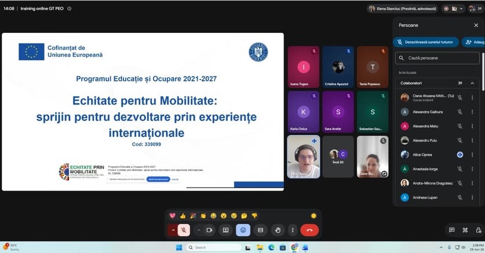485x253 pixels.
Task: Raise your hand
Action: (x=278, y=230)
